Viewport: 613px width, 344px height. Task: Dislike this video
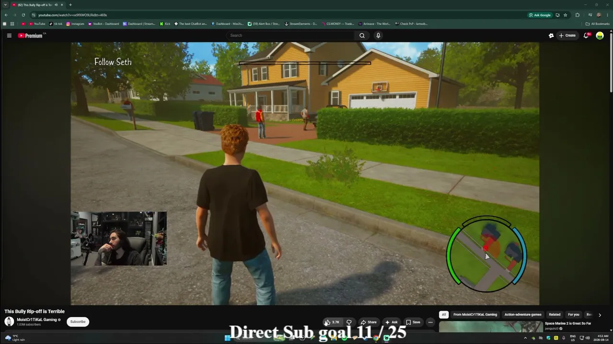[x=349, y=322]
